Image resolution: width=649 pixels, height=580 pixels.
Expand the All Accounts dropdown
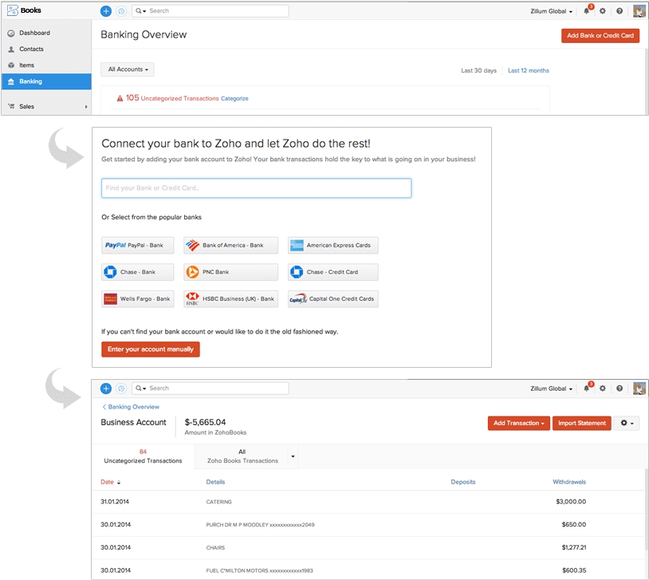[128, 69]
